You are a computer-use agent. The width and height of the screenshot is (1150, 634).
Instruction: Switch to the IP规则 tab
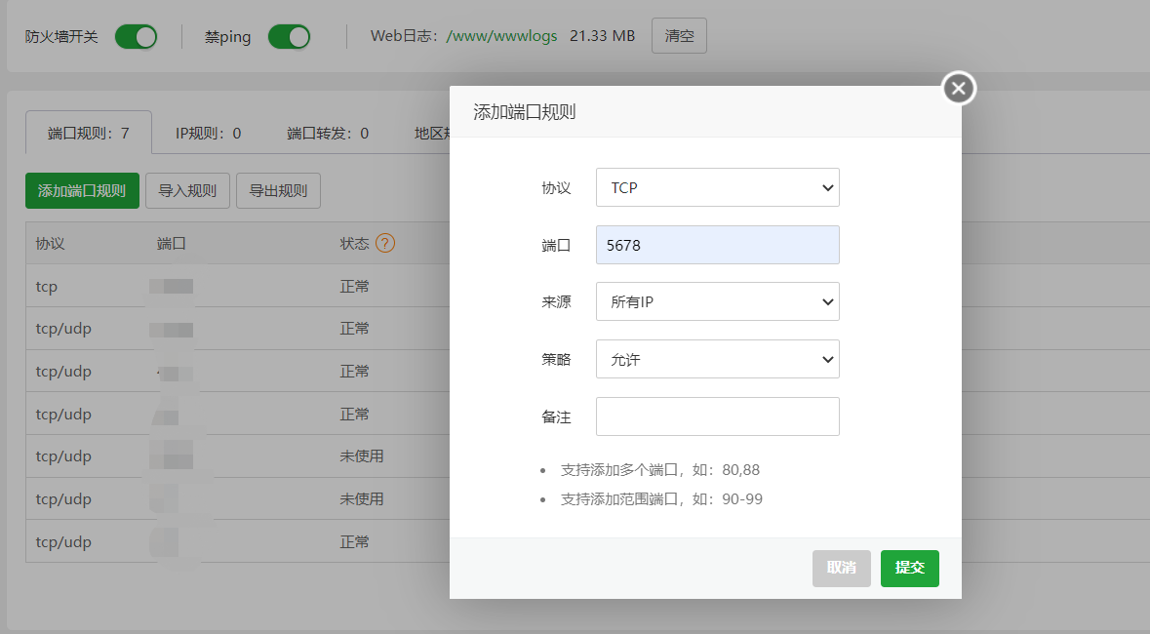coord(208,133)
